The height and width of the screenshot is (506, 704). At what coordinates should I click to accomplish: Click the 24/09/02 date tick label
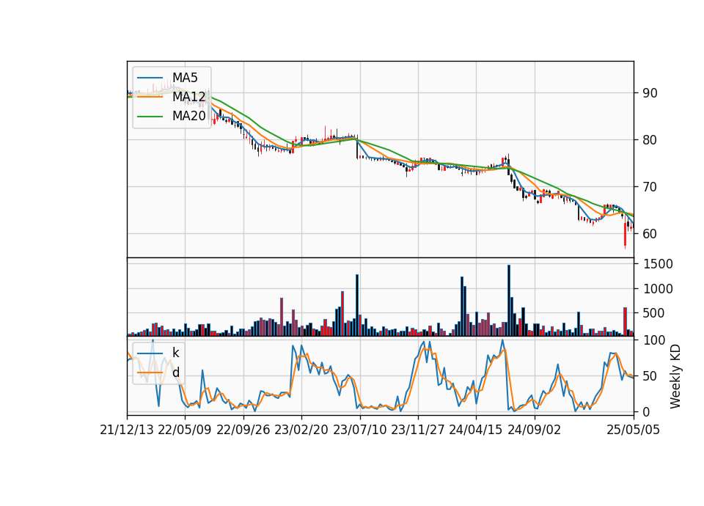535,430
